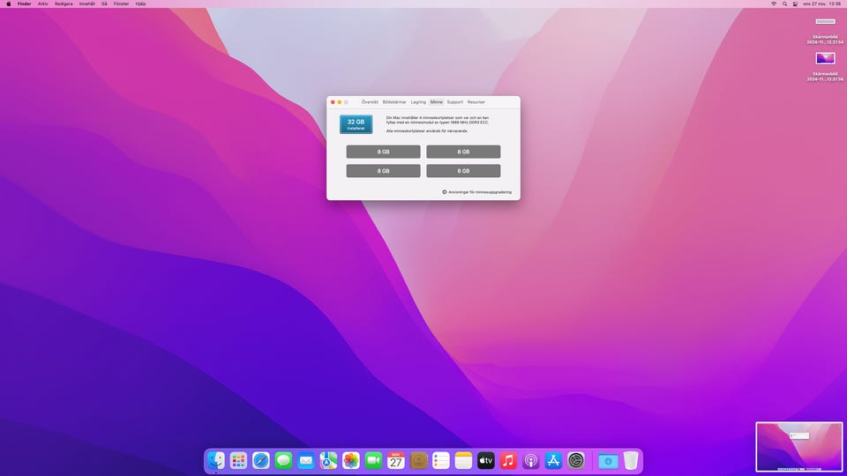This screenshot has width=847, height=476.
Task: Open the Podcasts app in the Dock
Action: click(531, 460)
